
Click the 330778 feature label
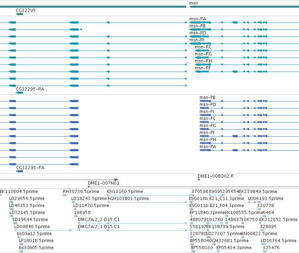coord(266,206)
